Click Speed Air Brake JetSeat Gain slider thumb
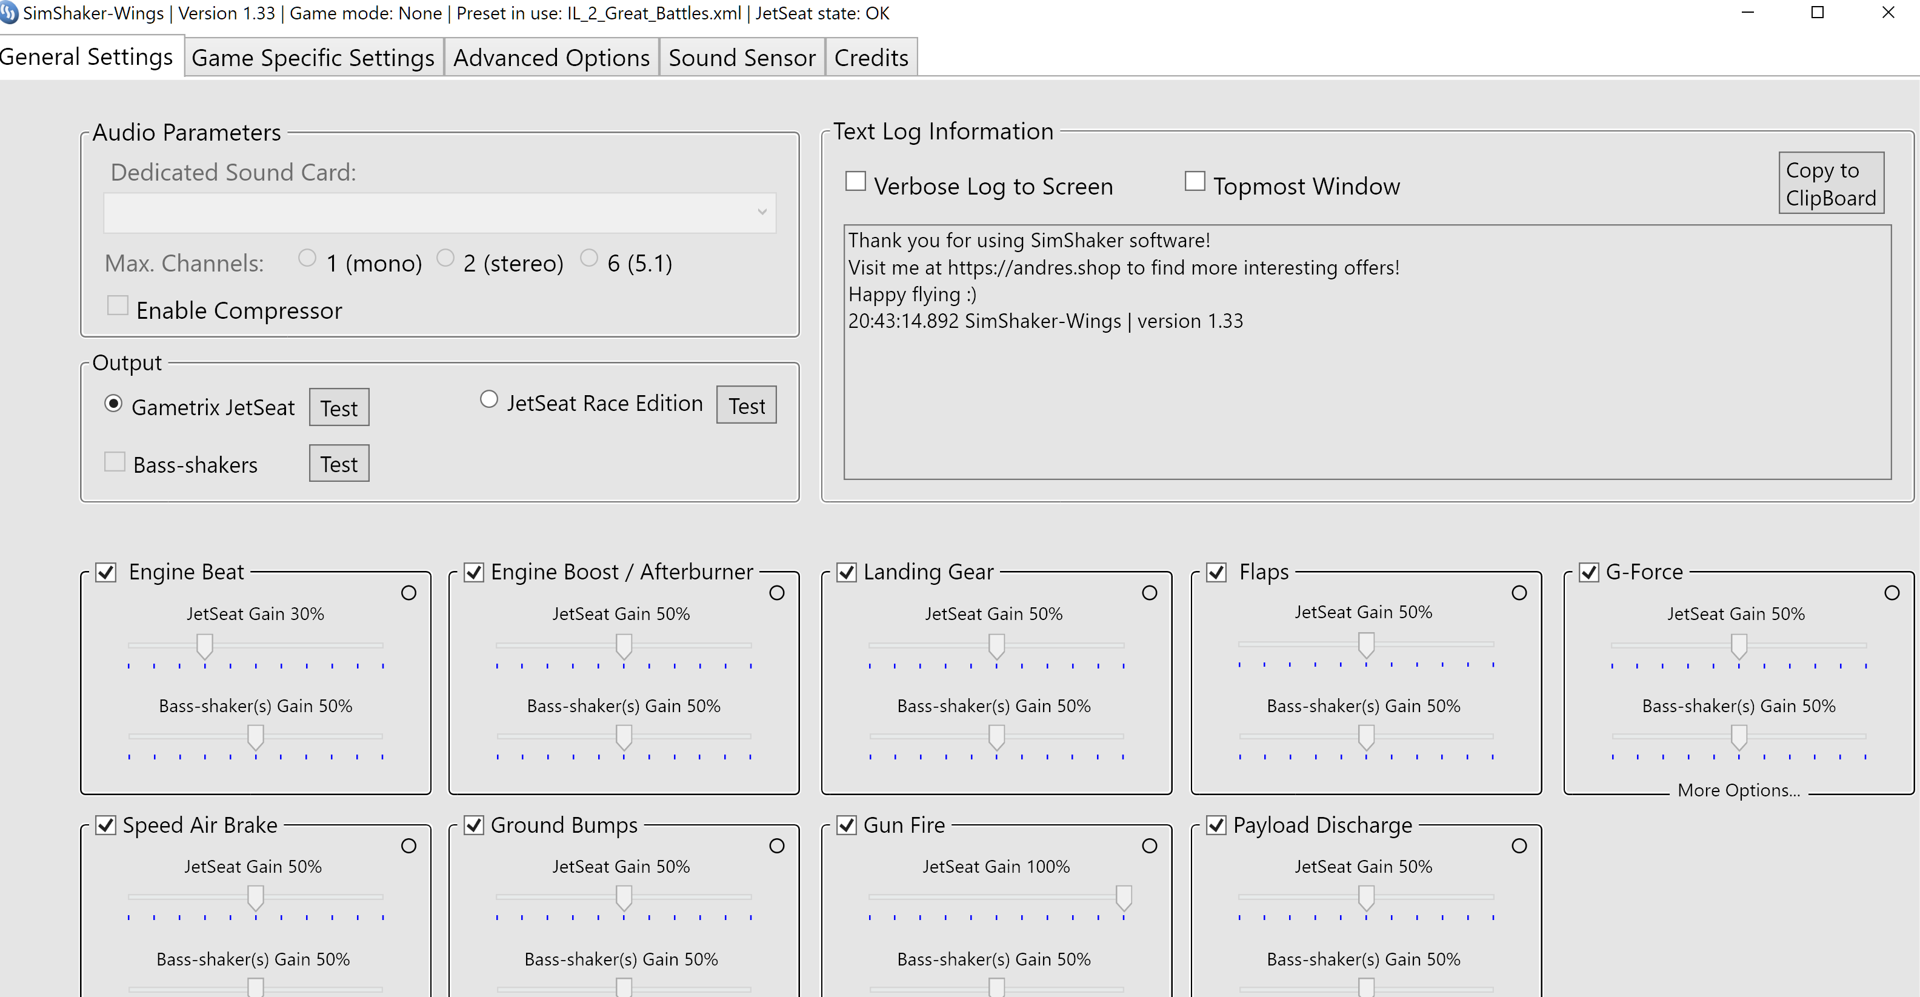Screen dimensions: 1920x997 pyautogui.click(x=256, y=898)
